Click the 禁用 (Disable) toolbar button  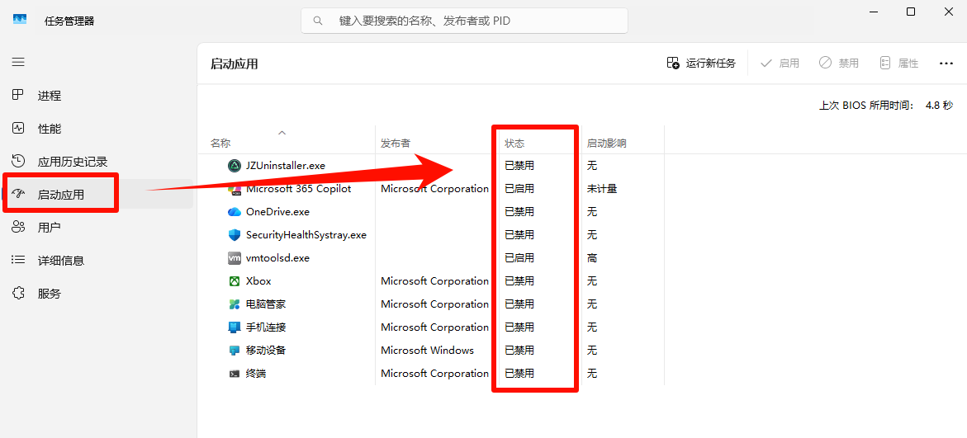click(x=839, y=64)
